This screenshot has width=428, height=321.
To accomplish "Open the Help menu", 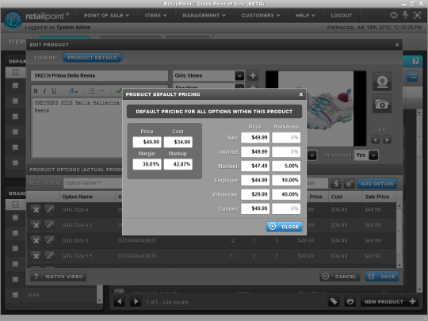I will [x=305, y=16].
